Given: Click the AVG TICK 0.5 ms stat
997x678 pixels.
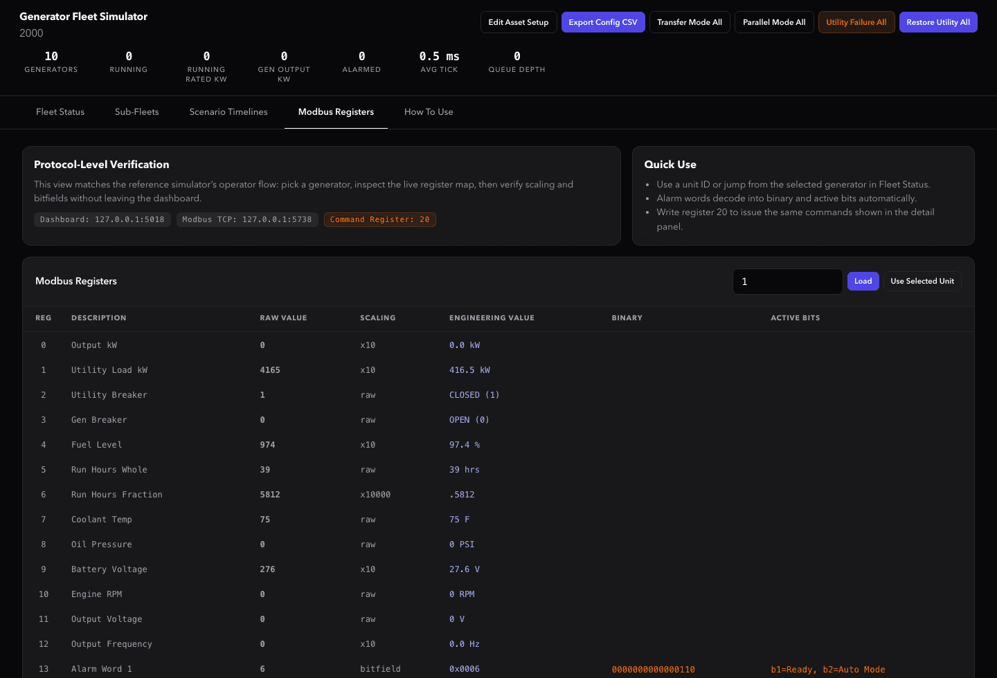Looking at the screenshot, I should coord(439,62).
